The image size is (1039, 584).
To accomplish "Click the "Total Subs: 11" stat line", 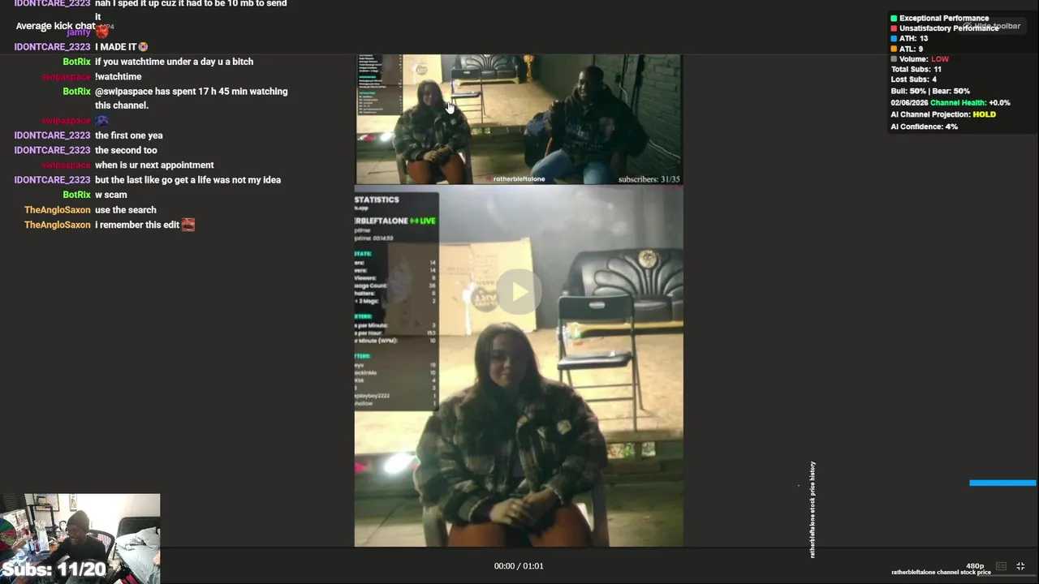I will tap(916, 70).
